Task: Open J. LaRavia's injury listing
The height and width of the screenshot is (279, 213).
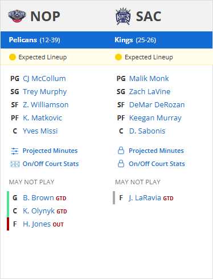Action: 146,198
